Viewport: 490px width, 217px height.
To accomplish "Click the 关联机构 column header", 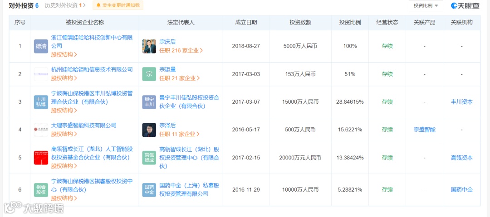I will pyautogui.click(x=461, y=23).
